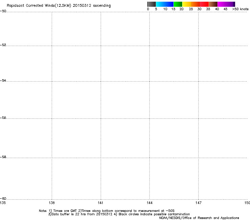The height and width of the screenshot is (220, 250).
Task: Click the legend tick label '40'
Action: [217, 9]
